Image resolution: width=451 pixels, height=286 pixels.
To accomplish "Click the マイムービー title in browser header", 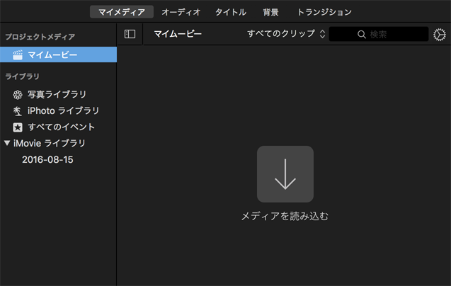I will pos(178,34).
